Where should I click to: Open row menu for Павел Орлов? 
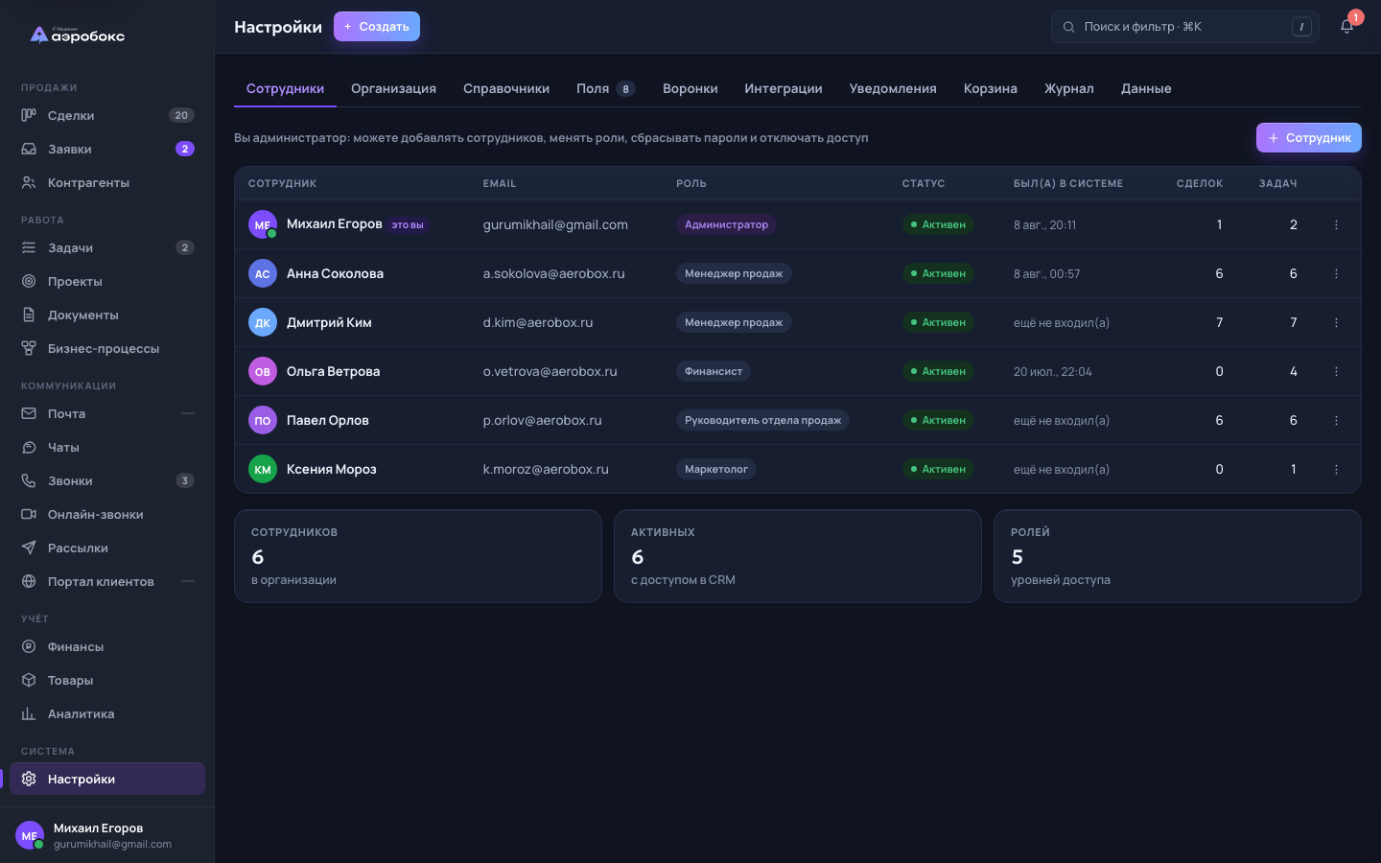(1336, 420)
